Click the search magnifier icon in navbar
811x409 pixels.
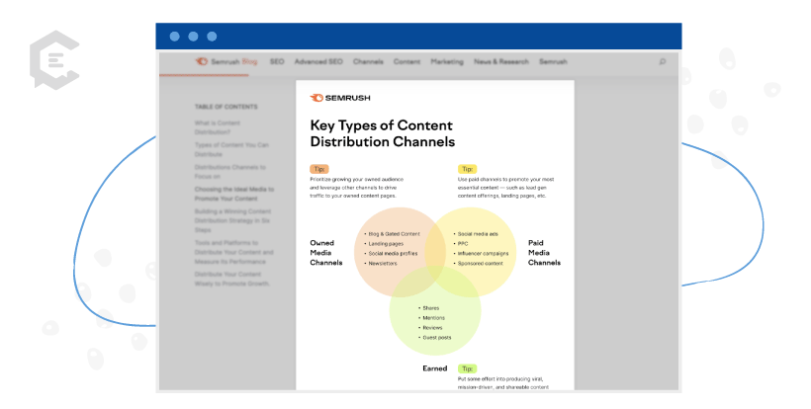pyautogui.click(x=662, y=61)
